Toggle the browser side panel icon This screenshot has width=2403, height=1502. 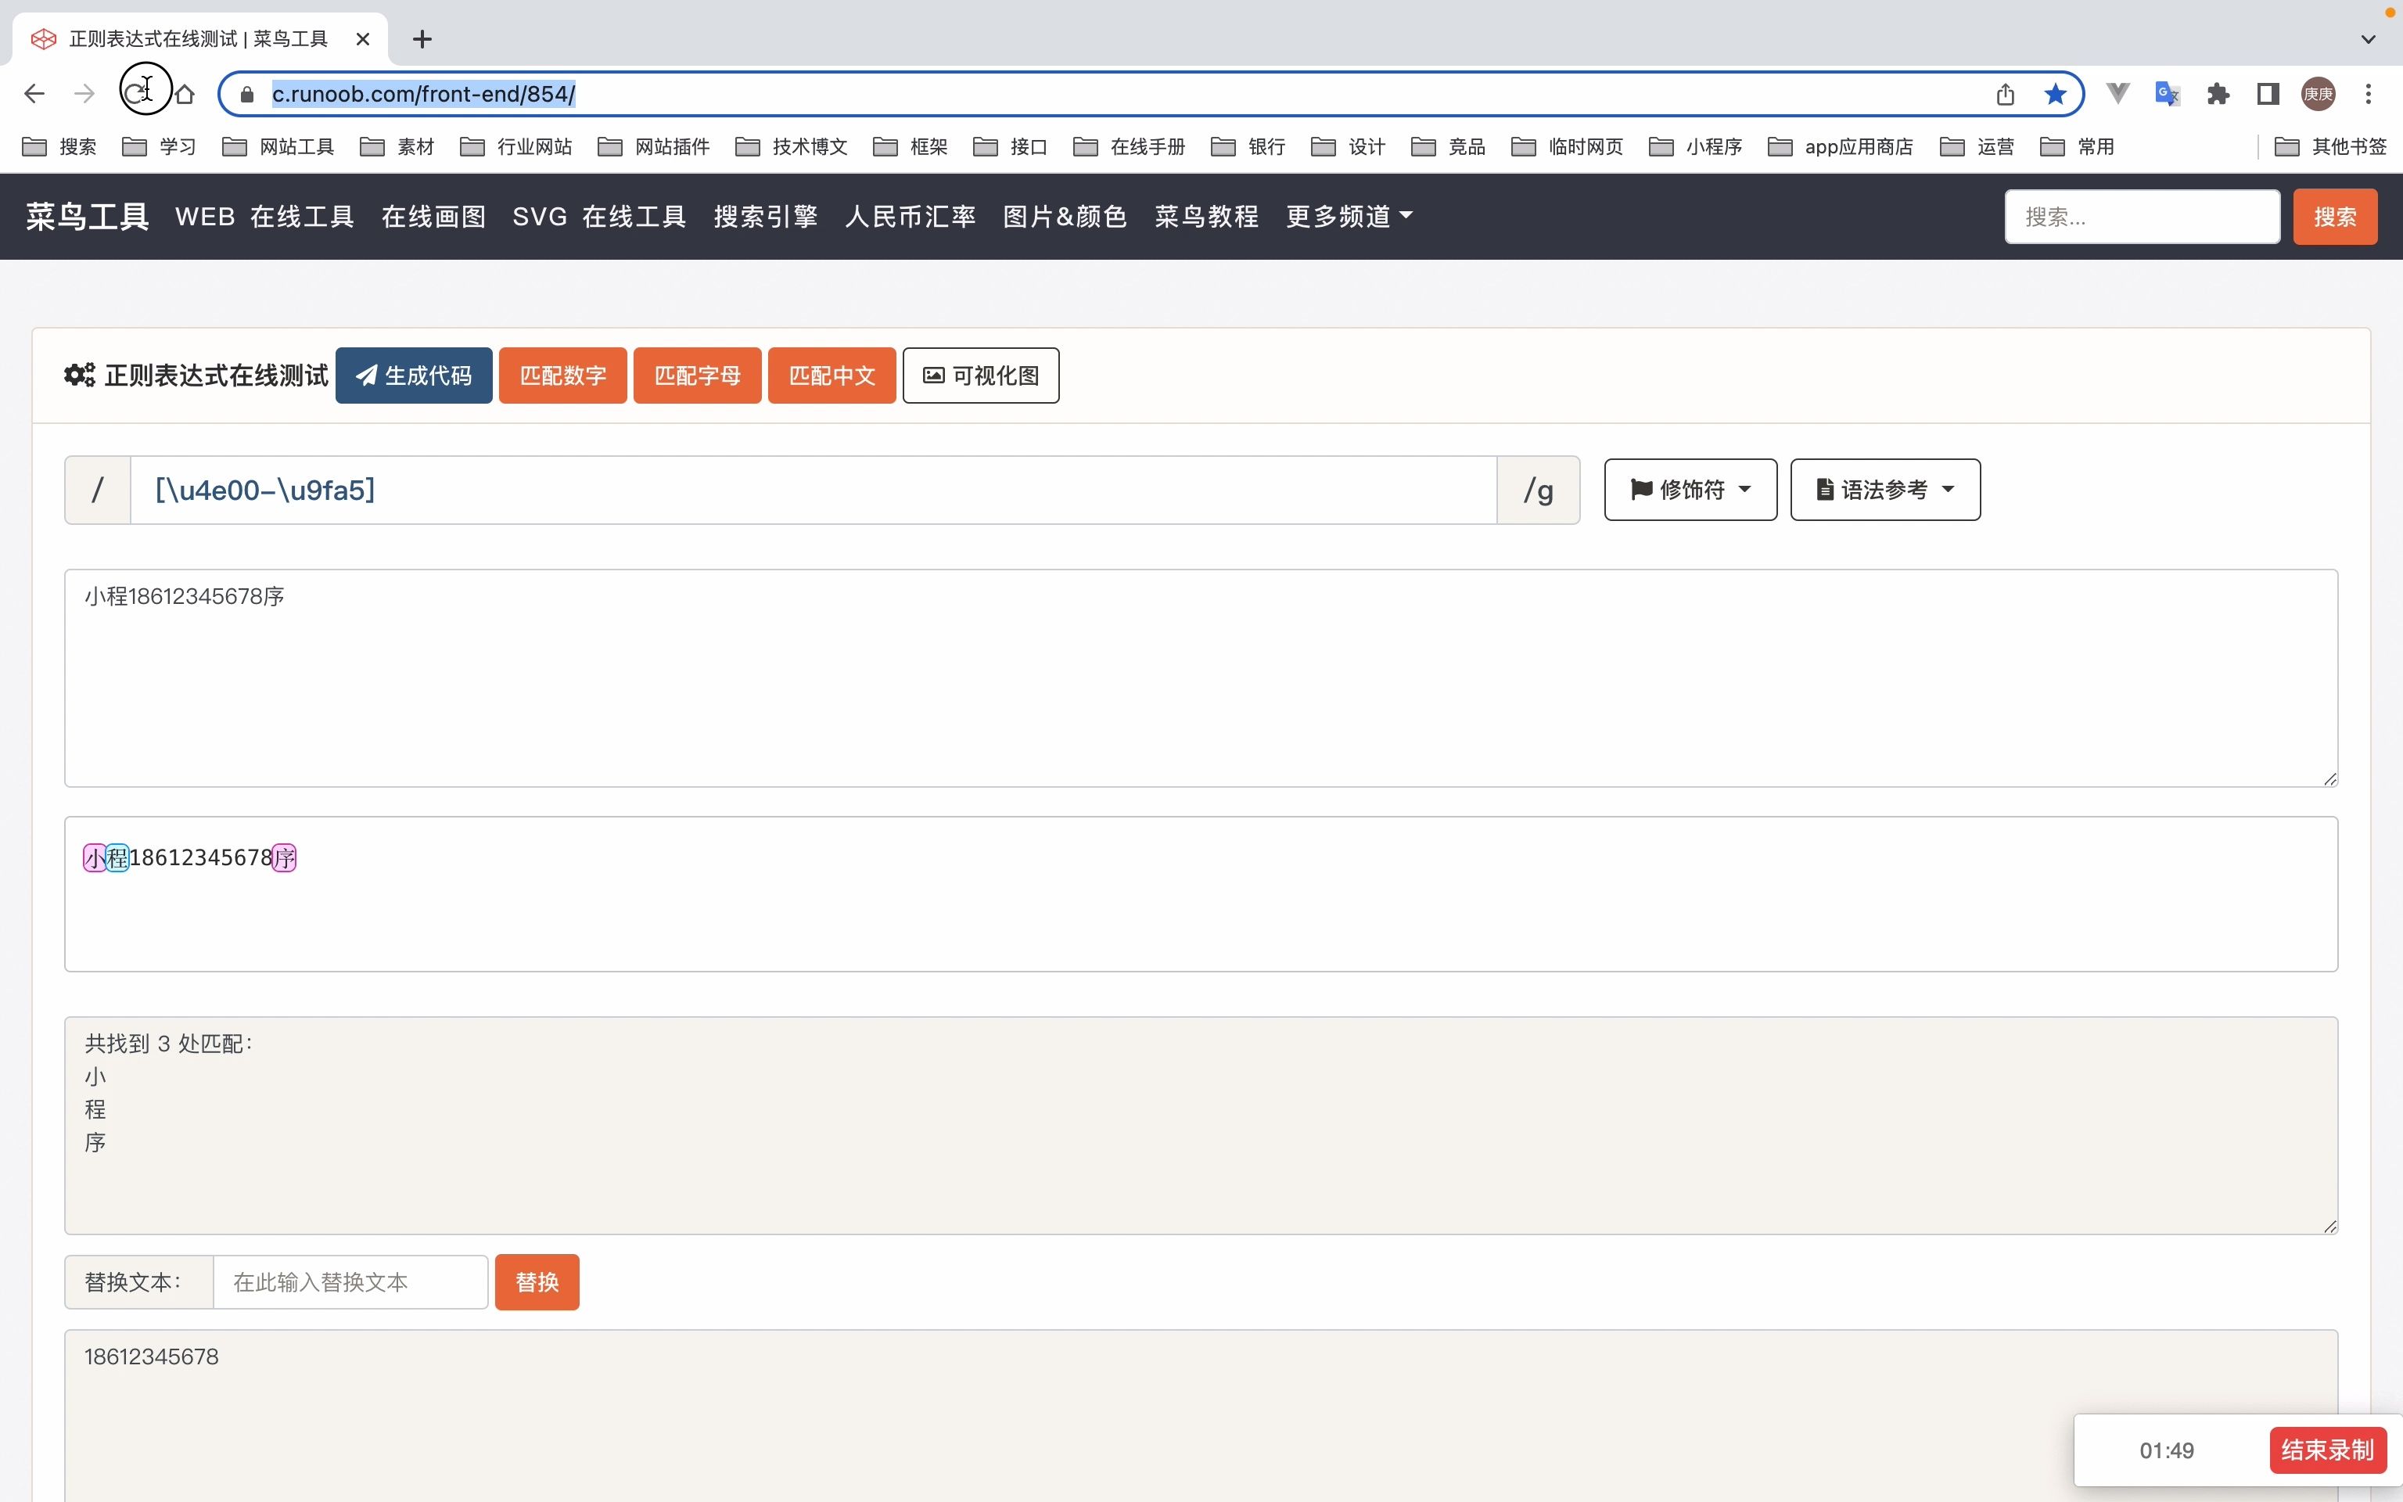point(2268,95)
